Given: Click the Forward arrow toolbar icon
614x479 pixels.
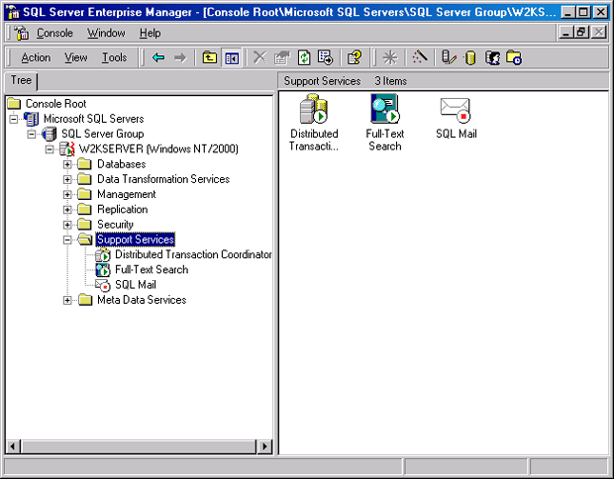Looking at the screenshot, I should coord(180,58).
